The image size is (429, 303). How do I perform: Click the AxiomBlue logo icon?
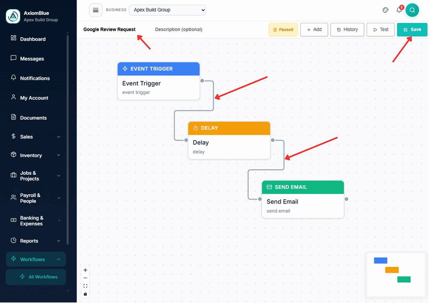coord(13,16)
